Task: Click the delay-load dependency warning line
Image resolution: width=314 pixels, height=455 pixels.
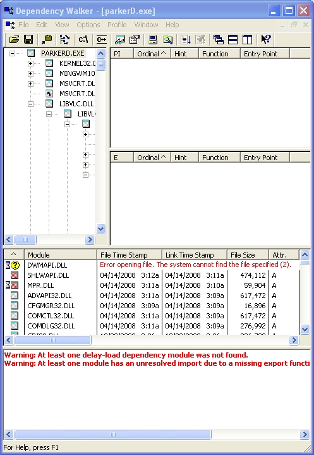Action: (x=126, y=355)
